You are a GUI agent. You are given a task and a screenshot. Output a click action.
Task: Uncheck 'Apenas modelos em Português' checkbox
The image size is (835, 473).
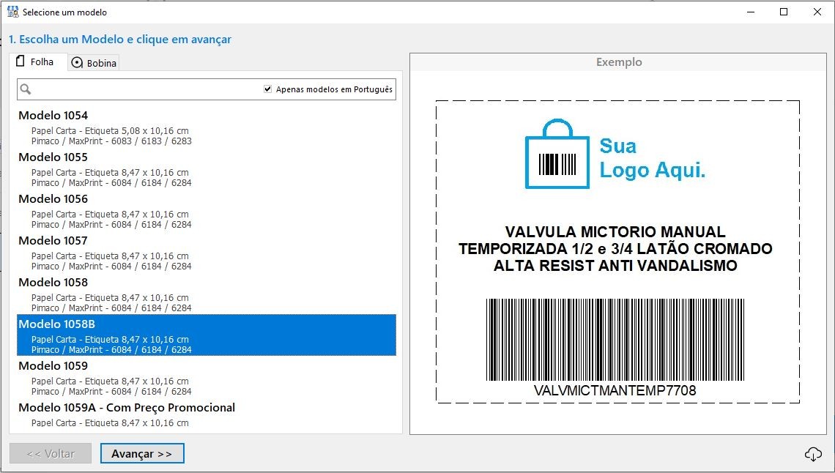click(268, 89)
